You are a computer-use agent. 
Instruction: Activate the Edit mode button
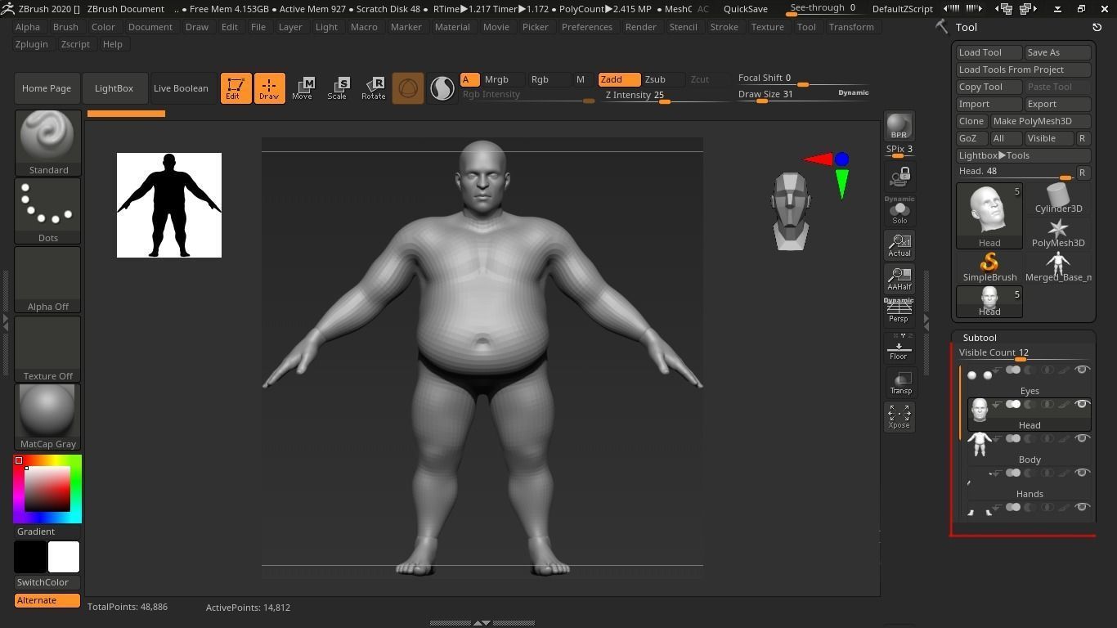[x=236, y=88]
